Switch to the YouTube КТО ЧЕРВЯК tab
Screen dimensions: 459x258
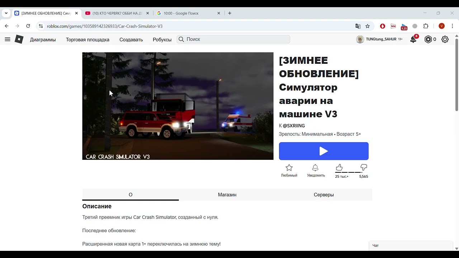click(117, 13)
